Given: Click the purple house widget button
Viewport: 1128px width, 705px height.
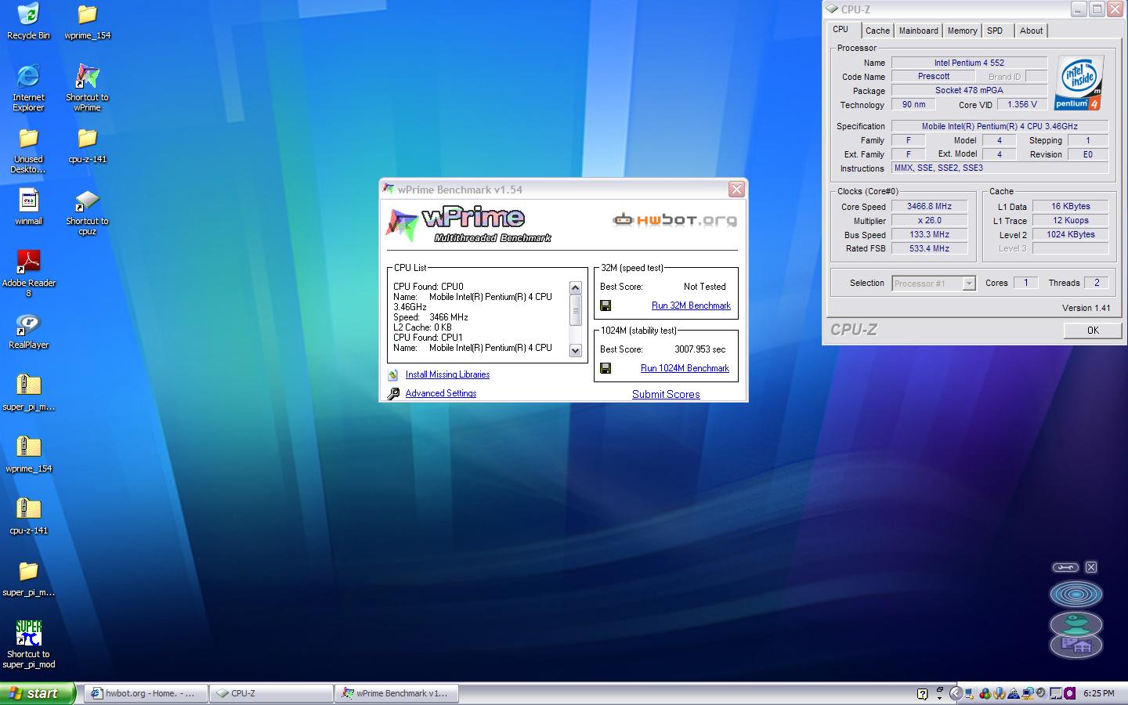Looking at the screenshot, I should 1076,645.
